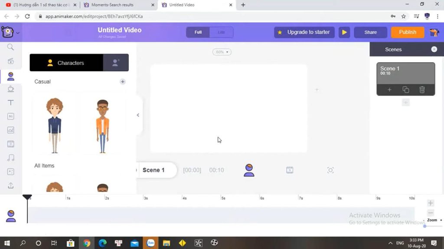Open the Text tool from the sidebar
444x249 pixels.
[11, 102]
